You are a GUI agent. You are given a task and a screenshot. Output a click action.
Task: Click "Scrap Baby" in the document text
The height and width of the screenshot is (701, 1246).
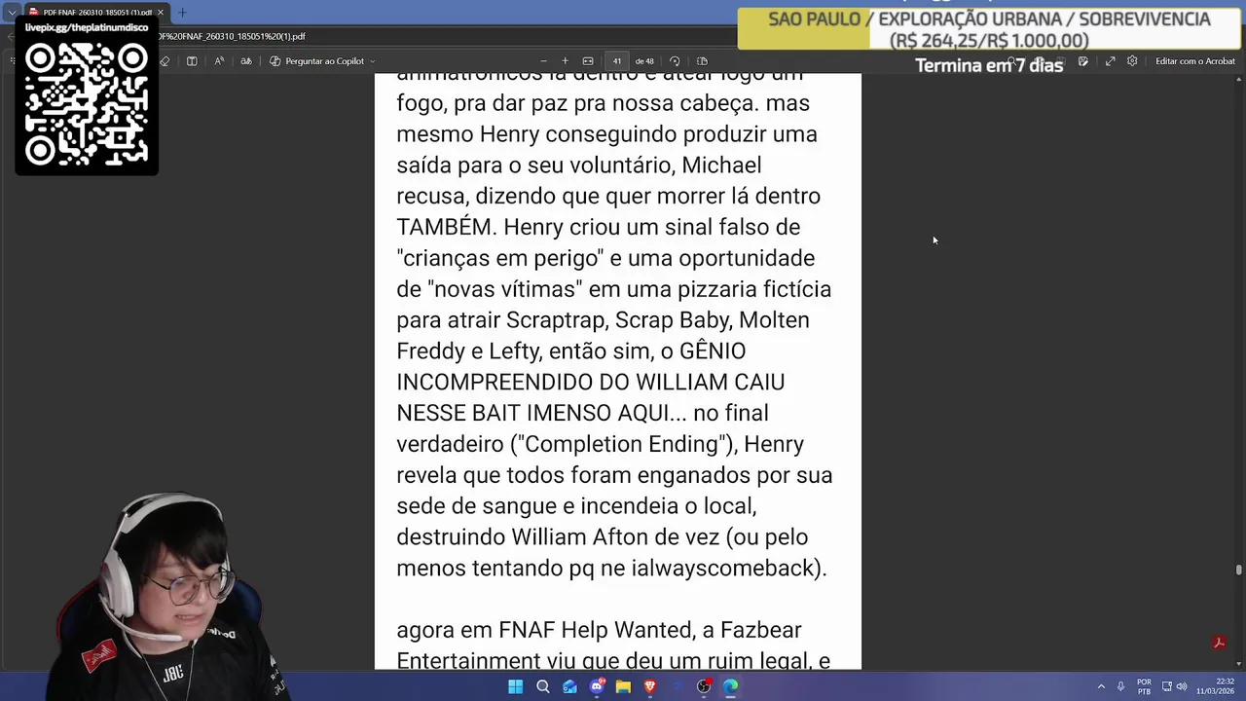(672, 320)
